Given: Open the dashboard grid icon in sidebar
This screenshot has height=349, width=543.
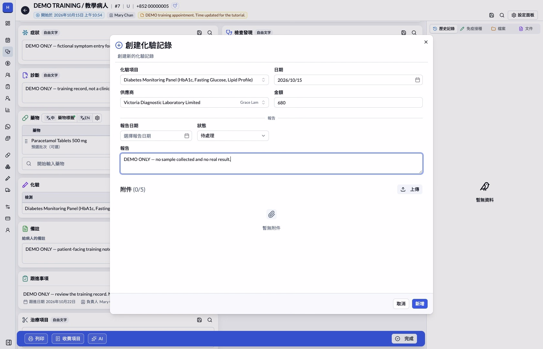Looking at the screenshot, I should [x=8, y=23].
